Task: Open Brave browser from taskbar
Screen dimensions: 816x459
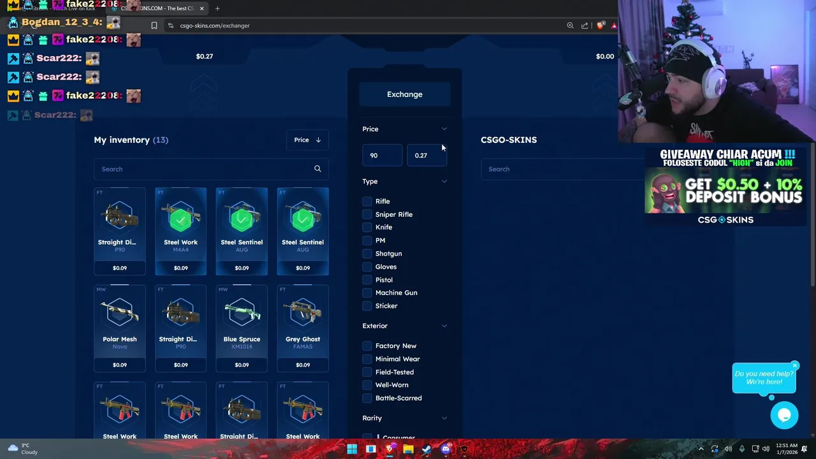Action: coord(390,449)
